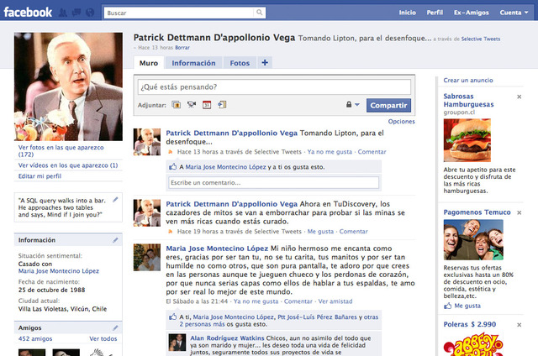Click the Escribe un comentario field
Screen dimensions: 538x356
point(273,183)
